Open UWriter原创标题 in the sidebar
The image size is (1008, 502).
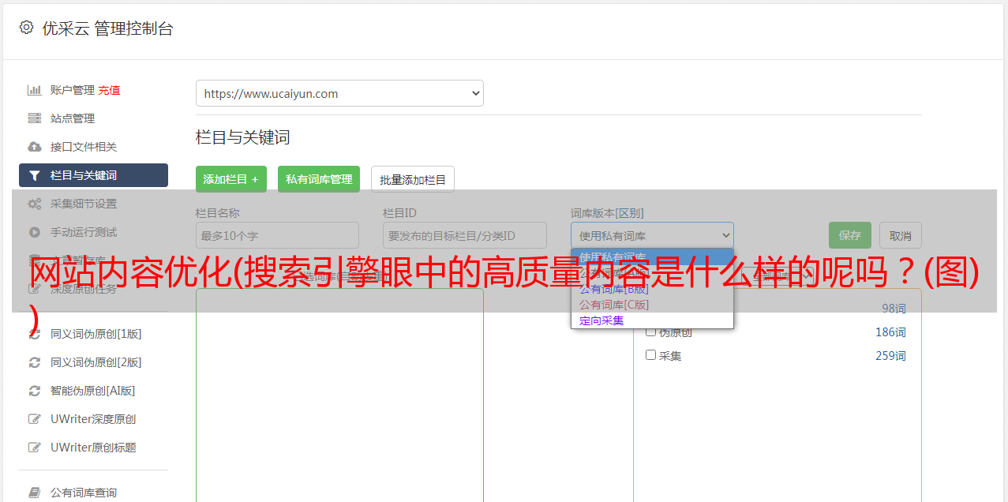click(x=93, y=448)
